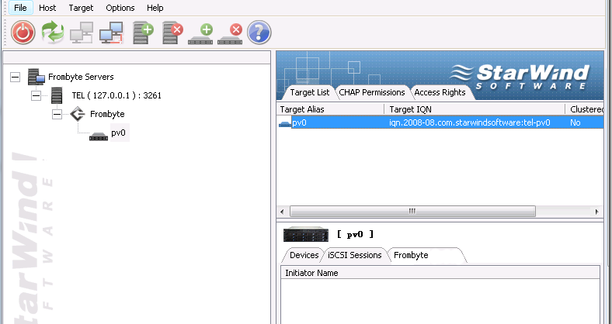Select Frombyte Servers in the tree
The width and height of the screenshot is (612, 324).
(x=81, y=77)
